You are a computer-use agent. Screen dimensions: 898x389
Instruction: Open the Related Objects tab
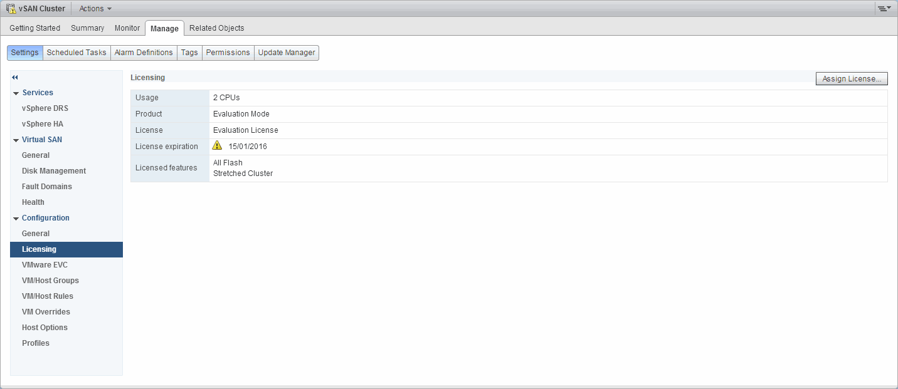pos(216,28)
